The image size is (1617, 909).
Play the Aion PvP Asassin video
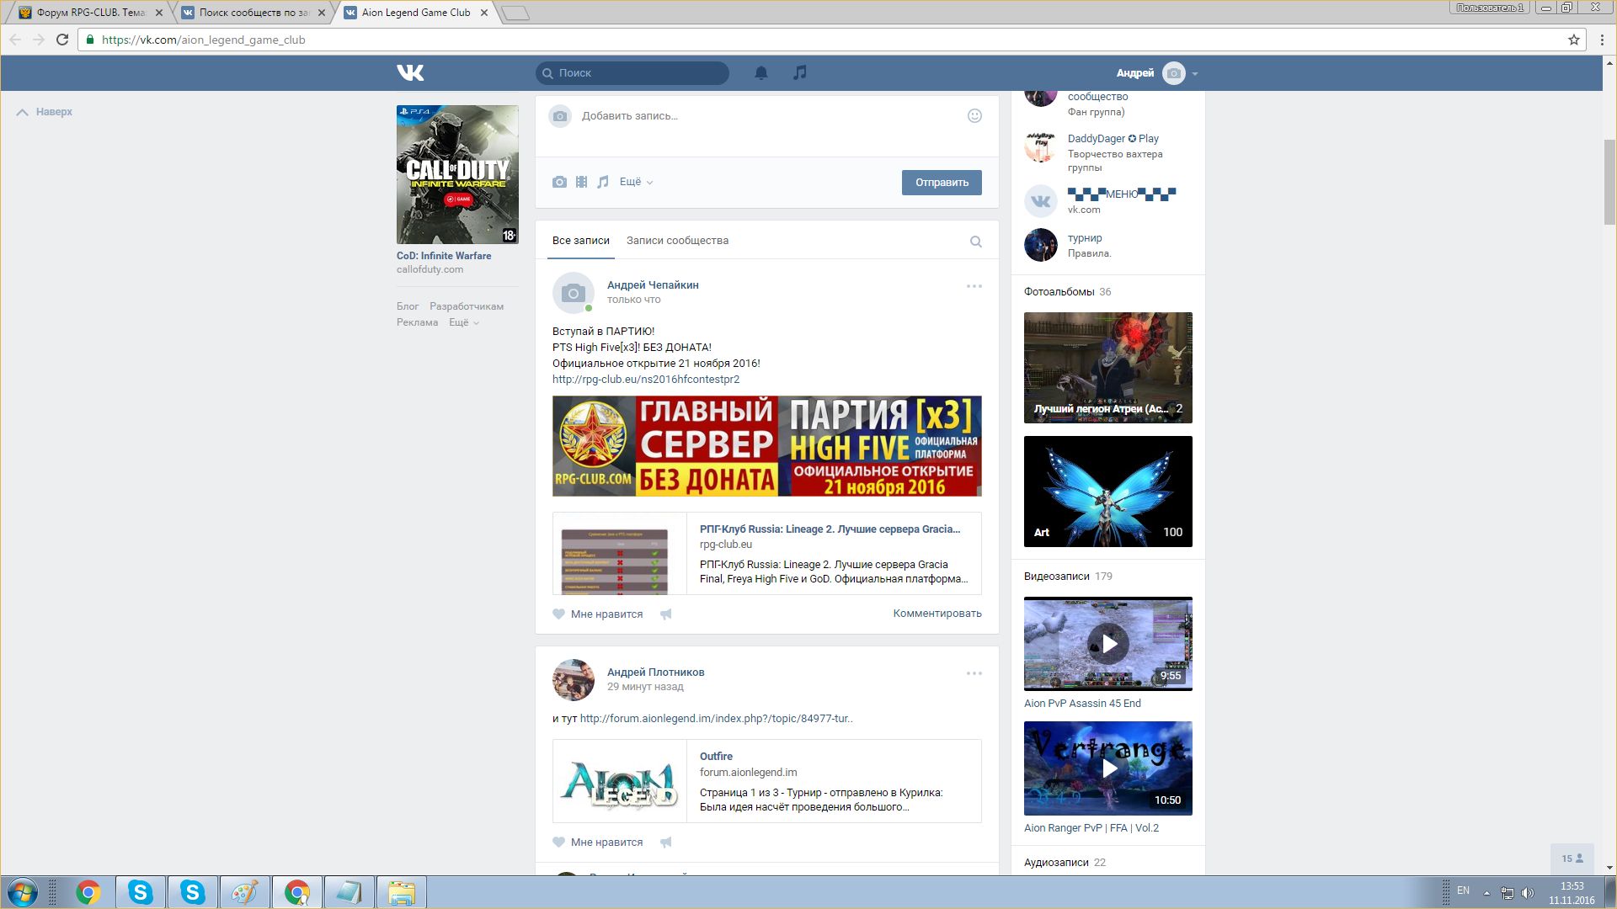click(x=1108, y=644)
